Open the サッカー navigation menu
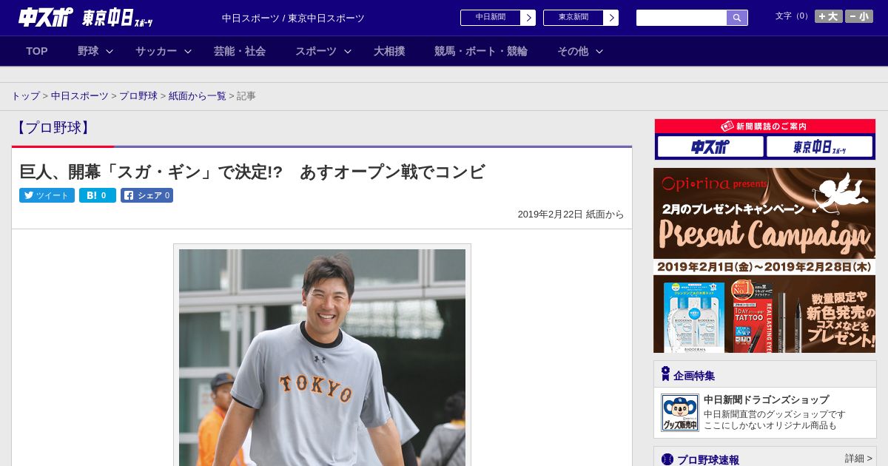Screen dimensions: 888x466 pos(156,51)
